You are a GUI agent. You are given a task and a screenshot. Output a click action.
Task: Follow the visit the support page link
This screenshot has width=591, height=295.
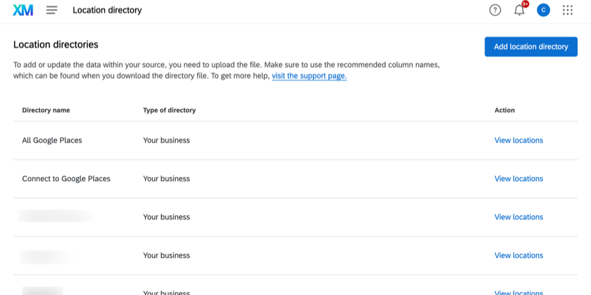click(309, 76)
